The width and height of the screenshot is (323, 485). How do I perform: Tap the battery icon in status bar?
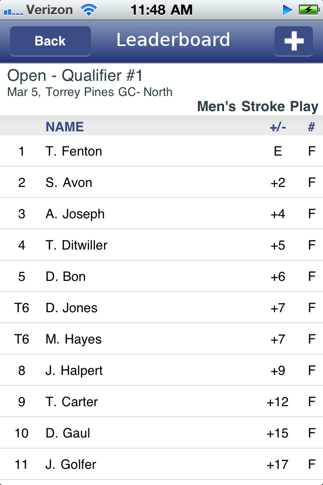coord(308,9)
